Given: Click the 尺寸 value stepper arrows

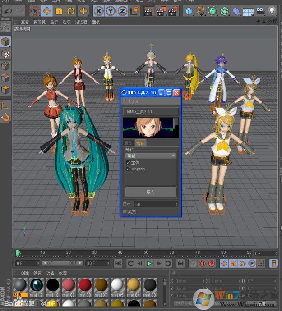Looking at the screenshot, I should pyautogui.click(x=176, y=204).
